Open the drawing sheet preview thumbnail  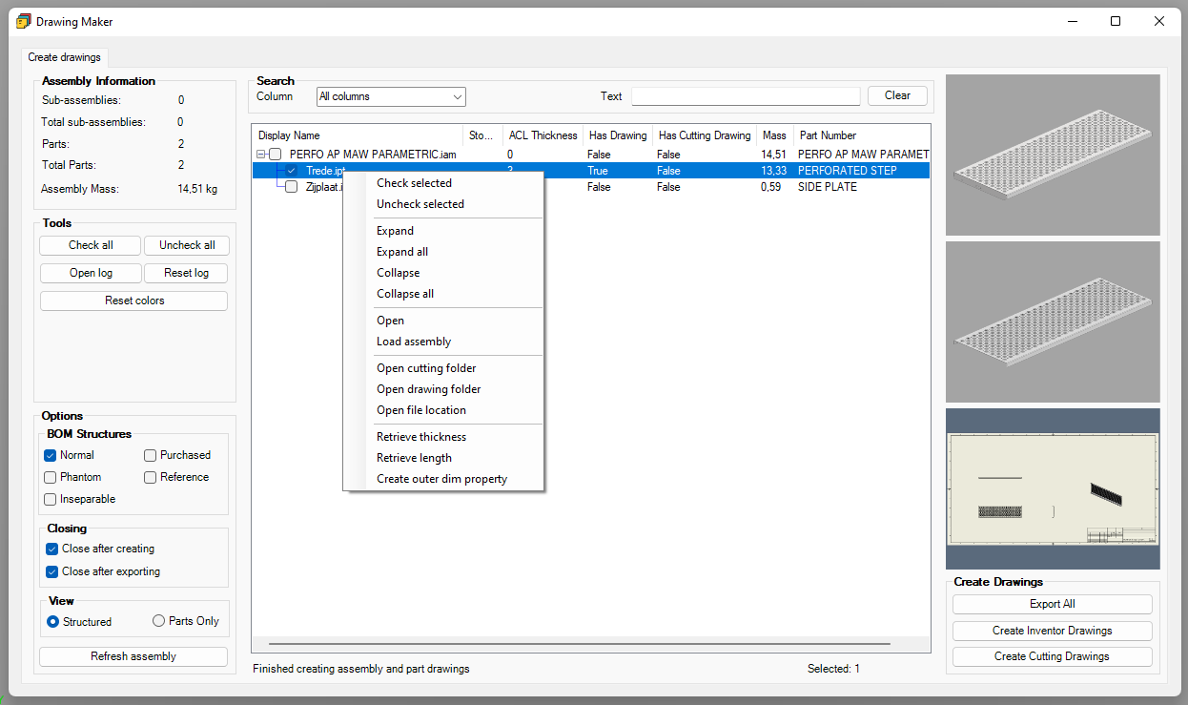(1053, 488)
